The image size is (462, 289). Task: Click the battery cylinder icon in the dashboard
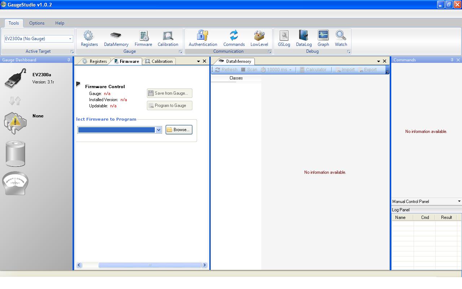tap(15, 154)
